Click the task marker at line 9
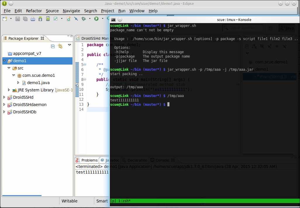300x208 pixels. click(x=77, y=84)
